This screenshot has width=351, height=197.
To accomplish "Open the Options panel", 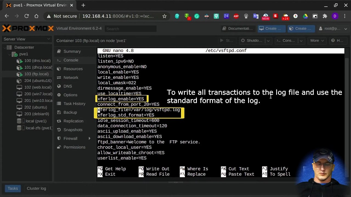I will [70, 95].
